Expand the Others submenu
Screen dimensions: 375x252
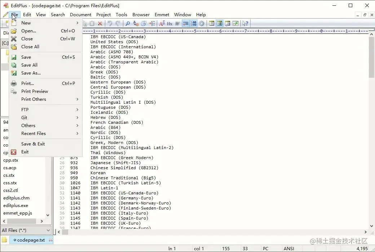46,125
